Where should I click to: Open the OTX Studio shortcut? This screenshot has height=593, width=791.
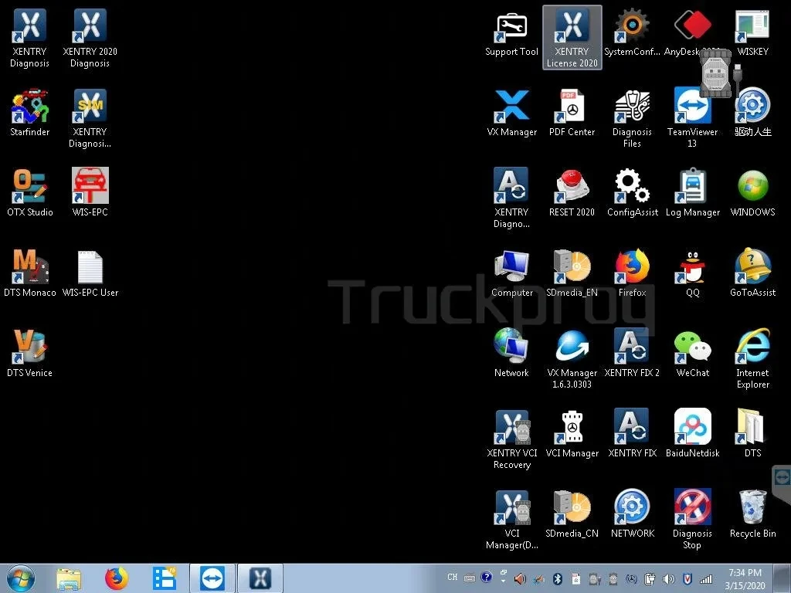30,188
